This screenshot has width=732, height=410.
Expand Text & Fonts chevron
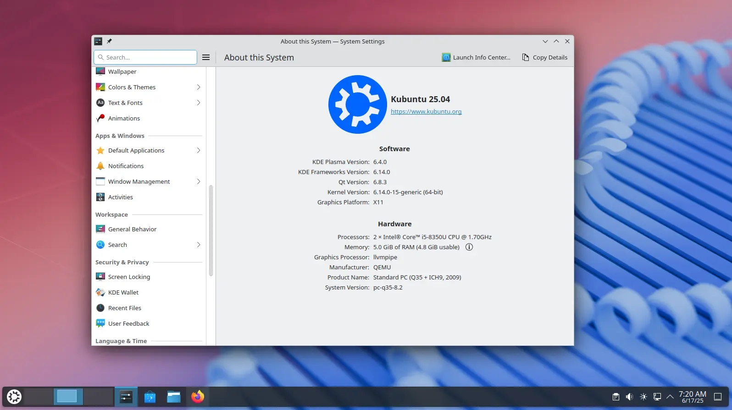199,103
